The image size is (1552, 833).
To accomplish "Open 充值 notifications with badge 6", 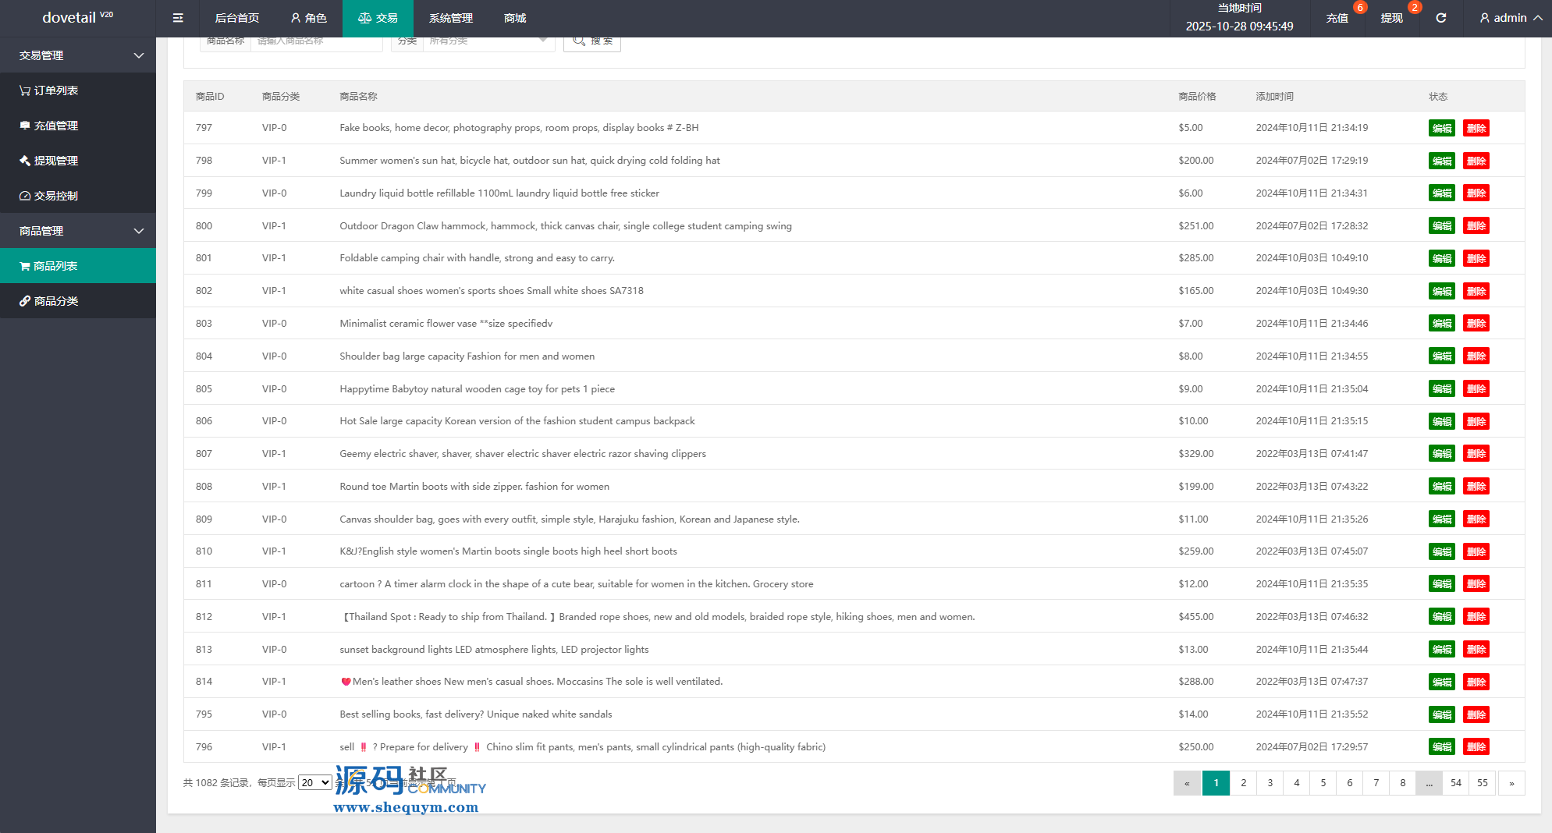I will [1337, 18].
